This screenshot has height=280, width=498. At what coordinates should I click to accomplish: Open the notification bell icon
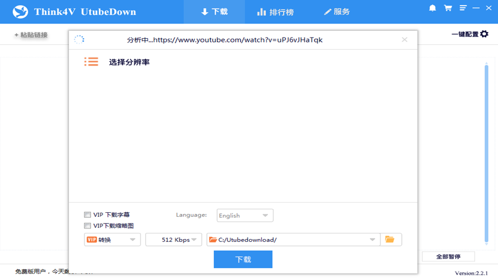(x=433, y=8)
